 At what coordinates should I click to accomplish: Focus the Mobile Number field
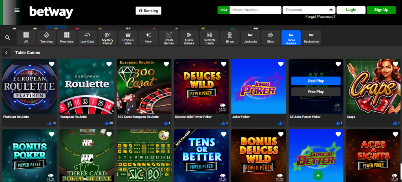coord(255,10)
